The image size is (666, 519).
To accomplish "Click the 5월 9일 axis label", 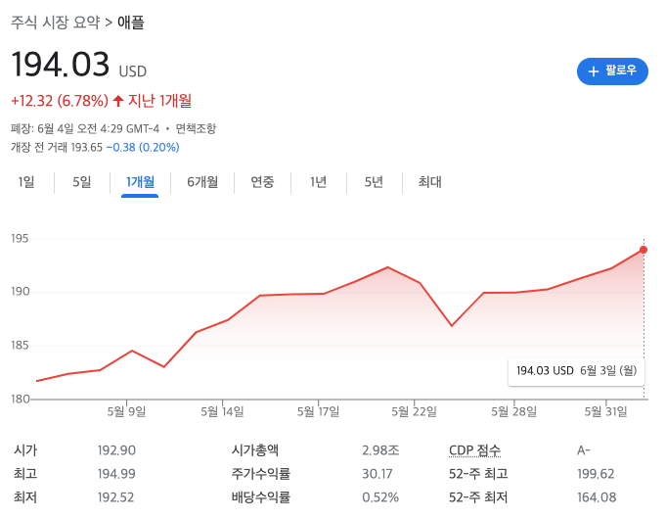I will [x=126, y=412].
